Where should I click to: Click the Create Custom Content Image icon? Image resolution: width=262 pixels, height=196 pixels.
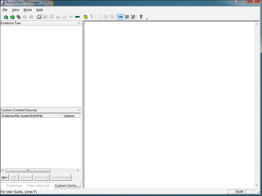64,17
